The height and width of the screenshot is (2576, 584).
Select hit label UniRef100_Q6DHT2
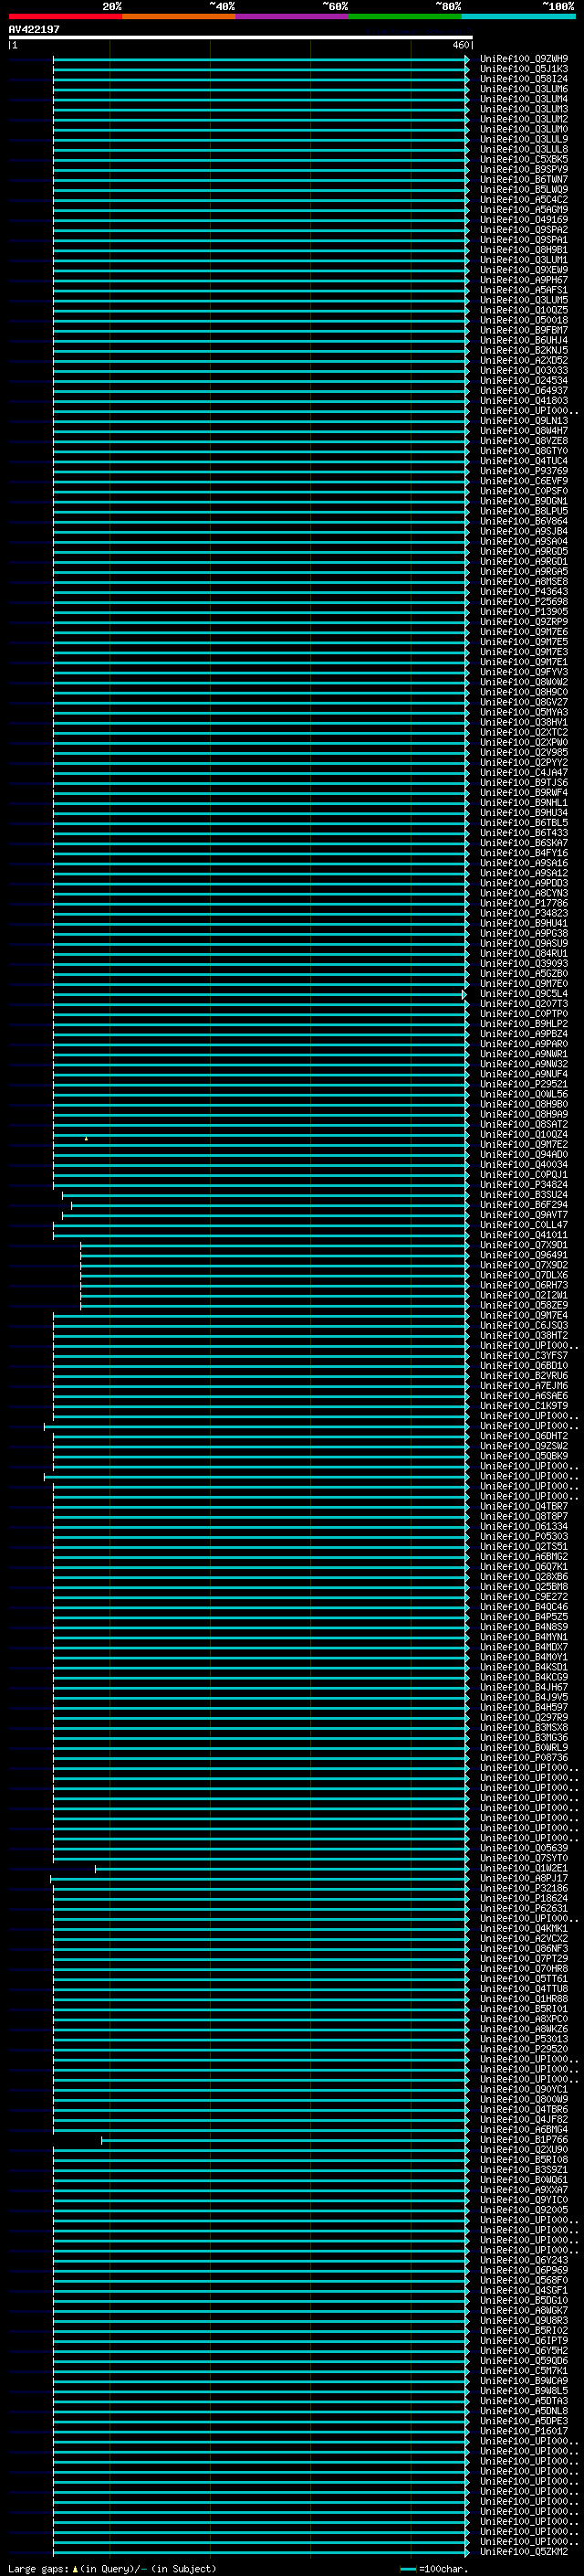pos(524,1436)
